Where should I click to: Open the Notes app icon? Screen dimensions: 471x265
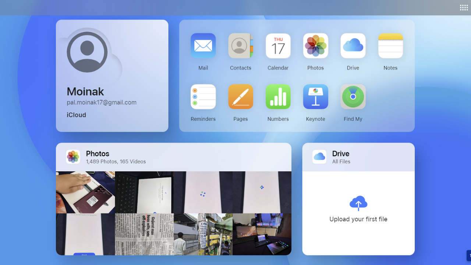[390, 46]
